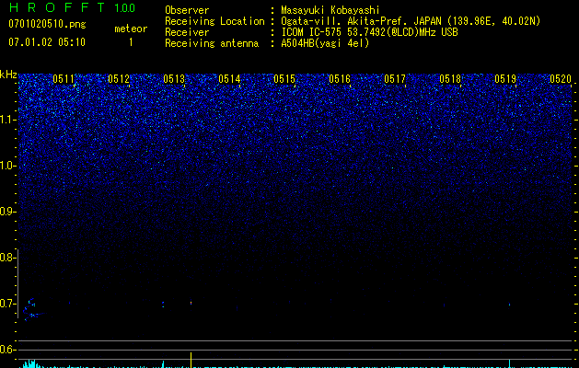Click the 'Receiving Location' field label
The image size is (579, 368).
click(214, 21)
